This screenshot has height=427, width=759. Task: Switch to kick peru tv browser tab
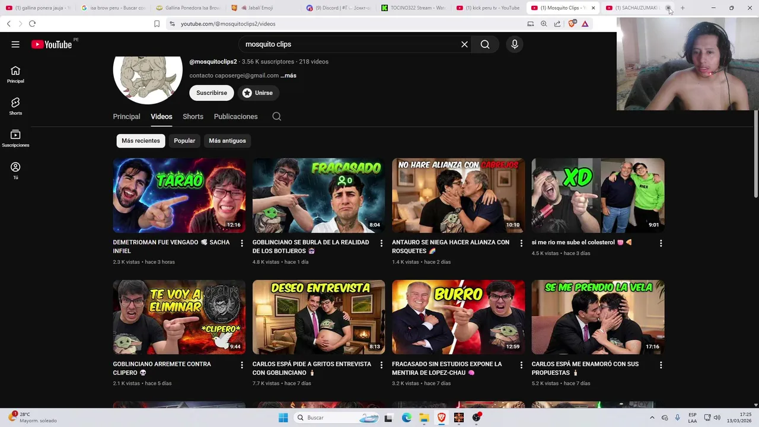(488, 8)
